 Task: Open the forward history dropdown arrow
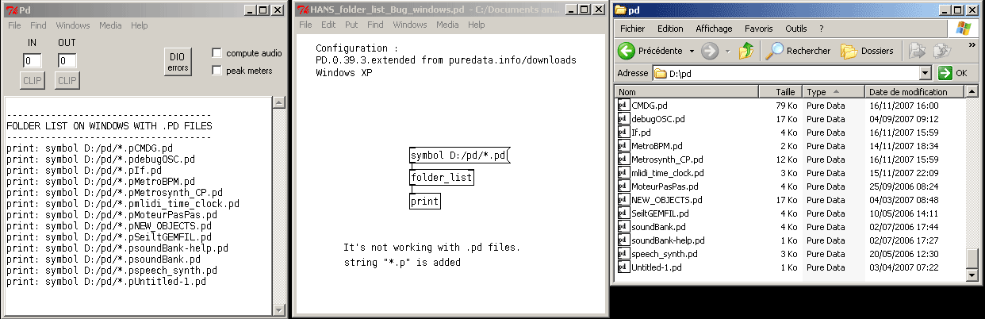[x=726, y=51]
